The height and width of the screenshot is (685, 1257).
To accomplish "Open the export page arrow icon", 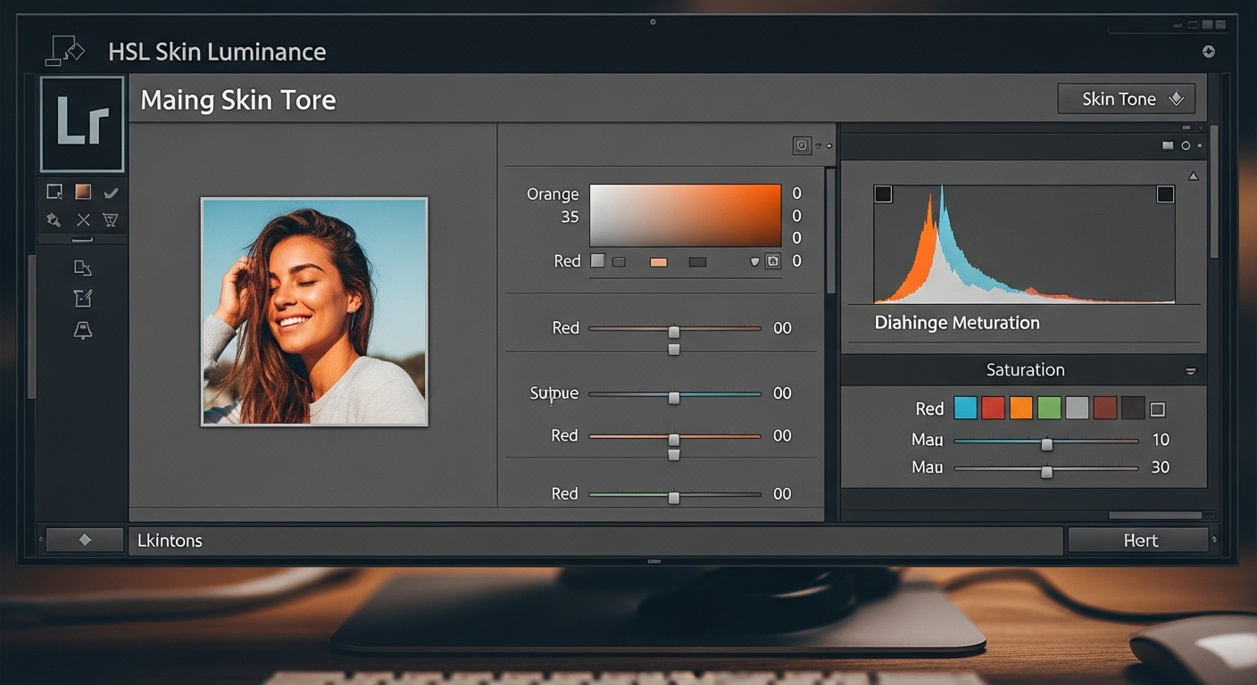I will [x=83, y=268].
